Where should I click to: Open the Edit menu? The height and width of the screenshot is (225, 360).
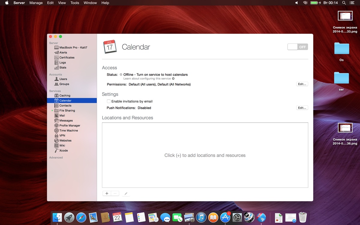[50, 3]
